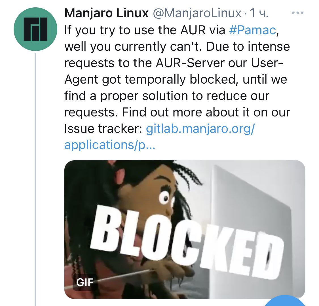Click the 'AUR-Server our User-' text line
This screenshot has width=319, height=306.
(x=219, y=63)
